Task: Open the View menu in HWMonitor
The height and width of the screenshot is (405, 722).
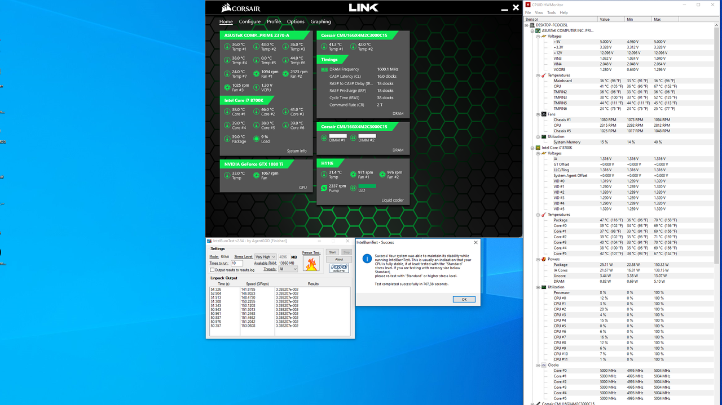Action: click(x=539, y=12)
